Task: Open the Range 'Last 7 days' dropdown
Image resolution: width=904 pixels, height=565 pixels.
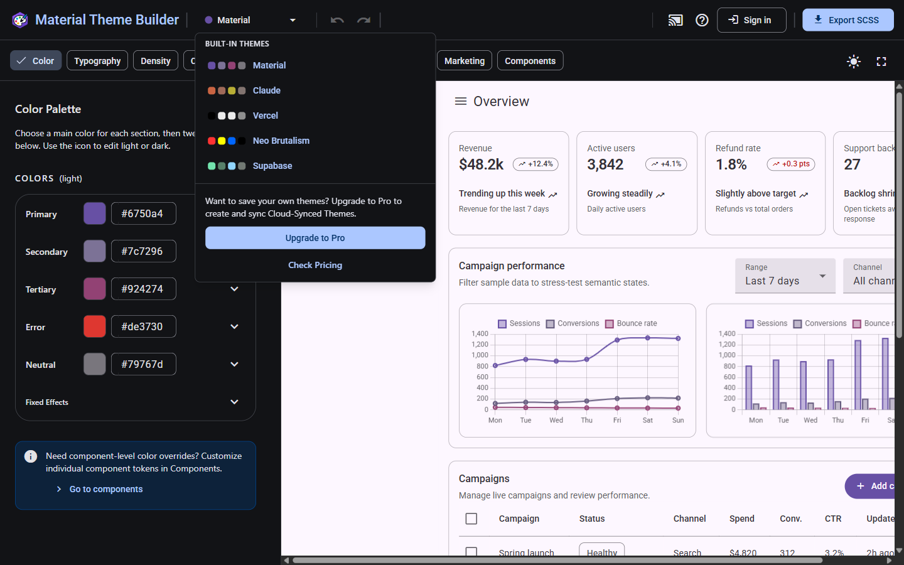Action: 785,276
